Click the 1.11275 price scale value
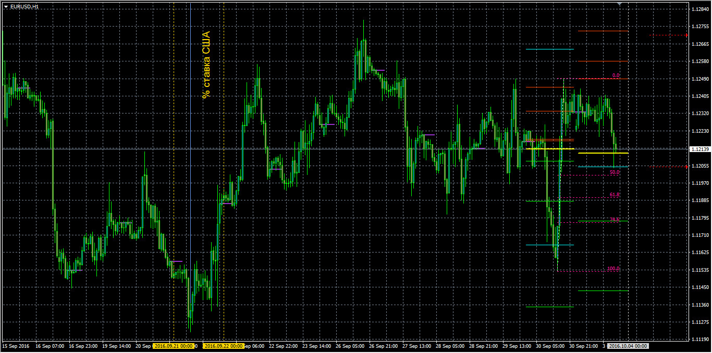The width and height of the screenshot is (712, 353). click(700, 322)
